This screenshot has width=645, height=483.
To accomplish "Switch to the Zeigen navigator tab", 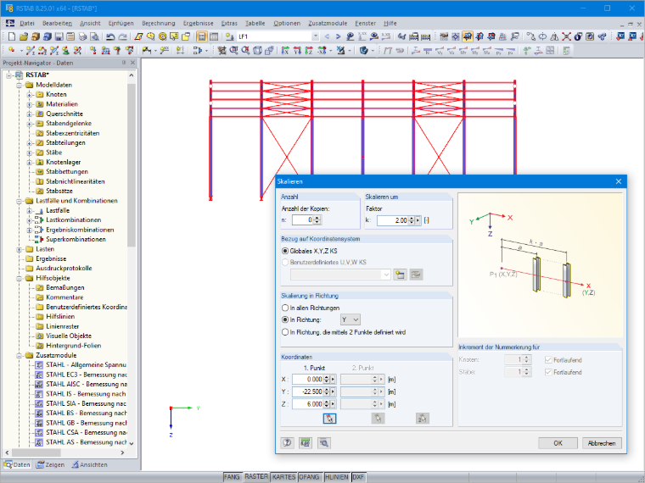I will pyautogui.click(x=51, y=464).
